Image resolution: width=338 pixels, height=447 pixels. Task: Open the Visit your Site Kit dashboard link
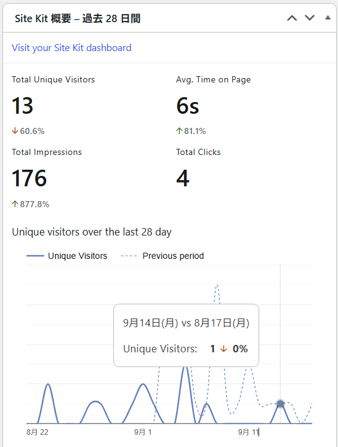pyautogui.click(x=71, y=47)
